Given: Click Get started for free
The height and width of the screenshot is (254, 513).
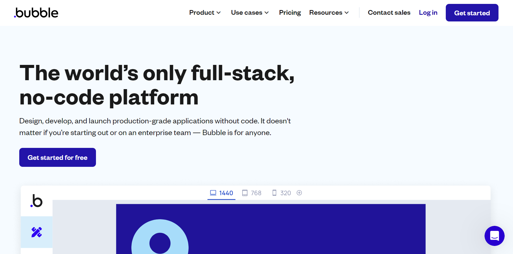Looking at the screenshot, I should point(57,157).
